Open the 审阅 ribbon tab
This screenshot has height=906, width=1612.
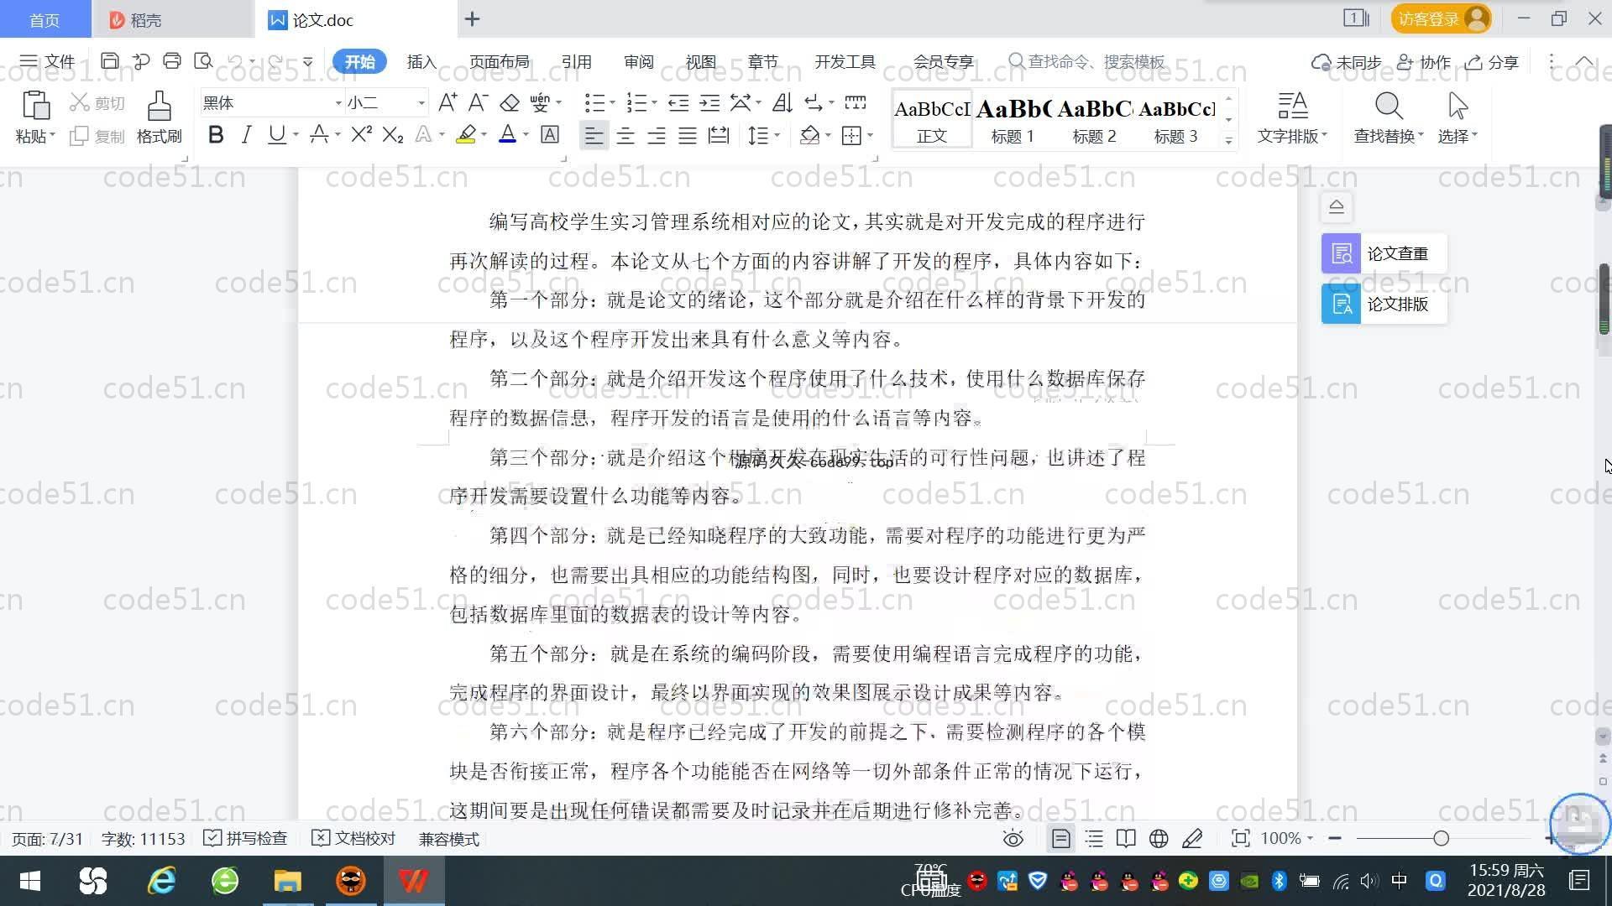pos(639,62)
